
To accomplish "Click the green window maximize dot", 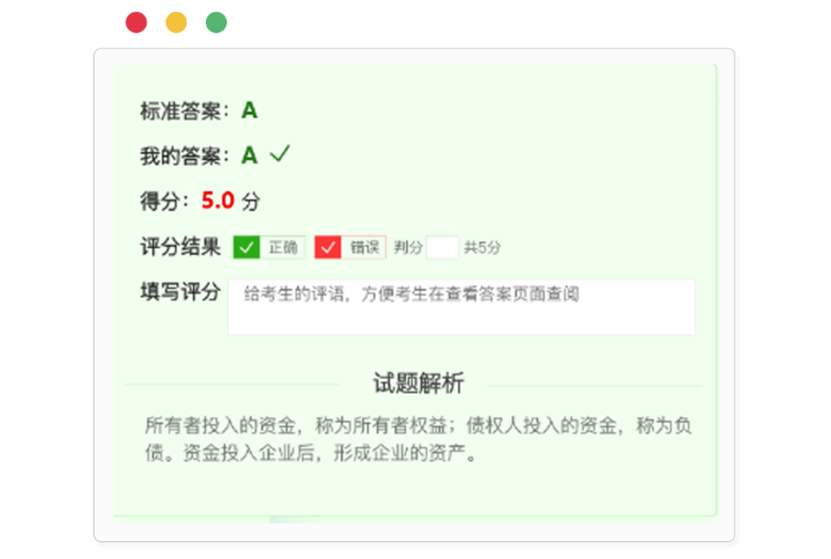I will click(216, 22).
